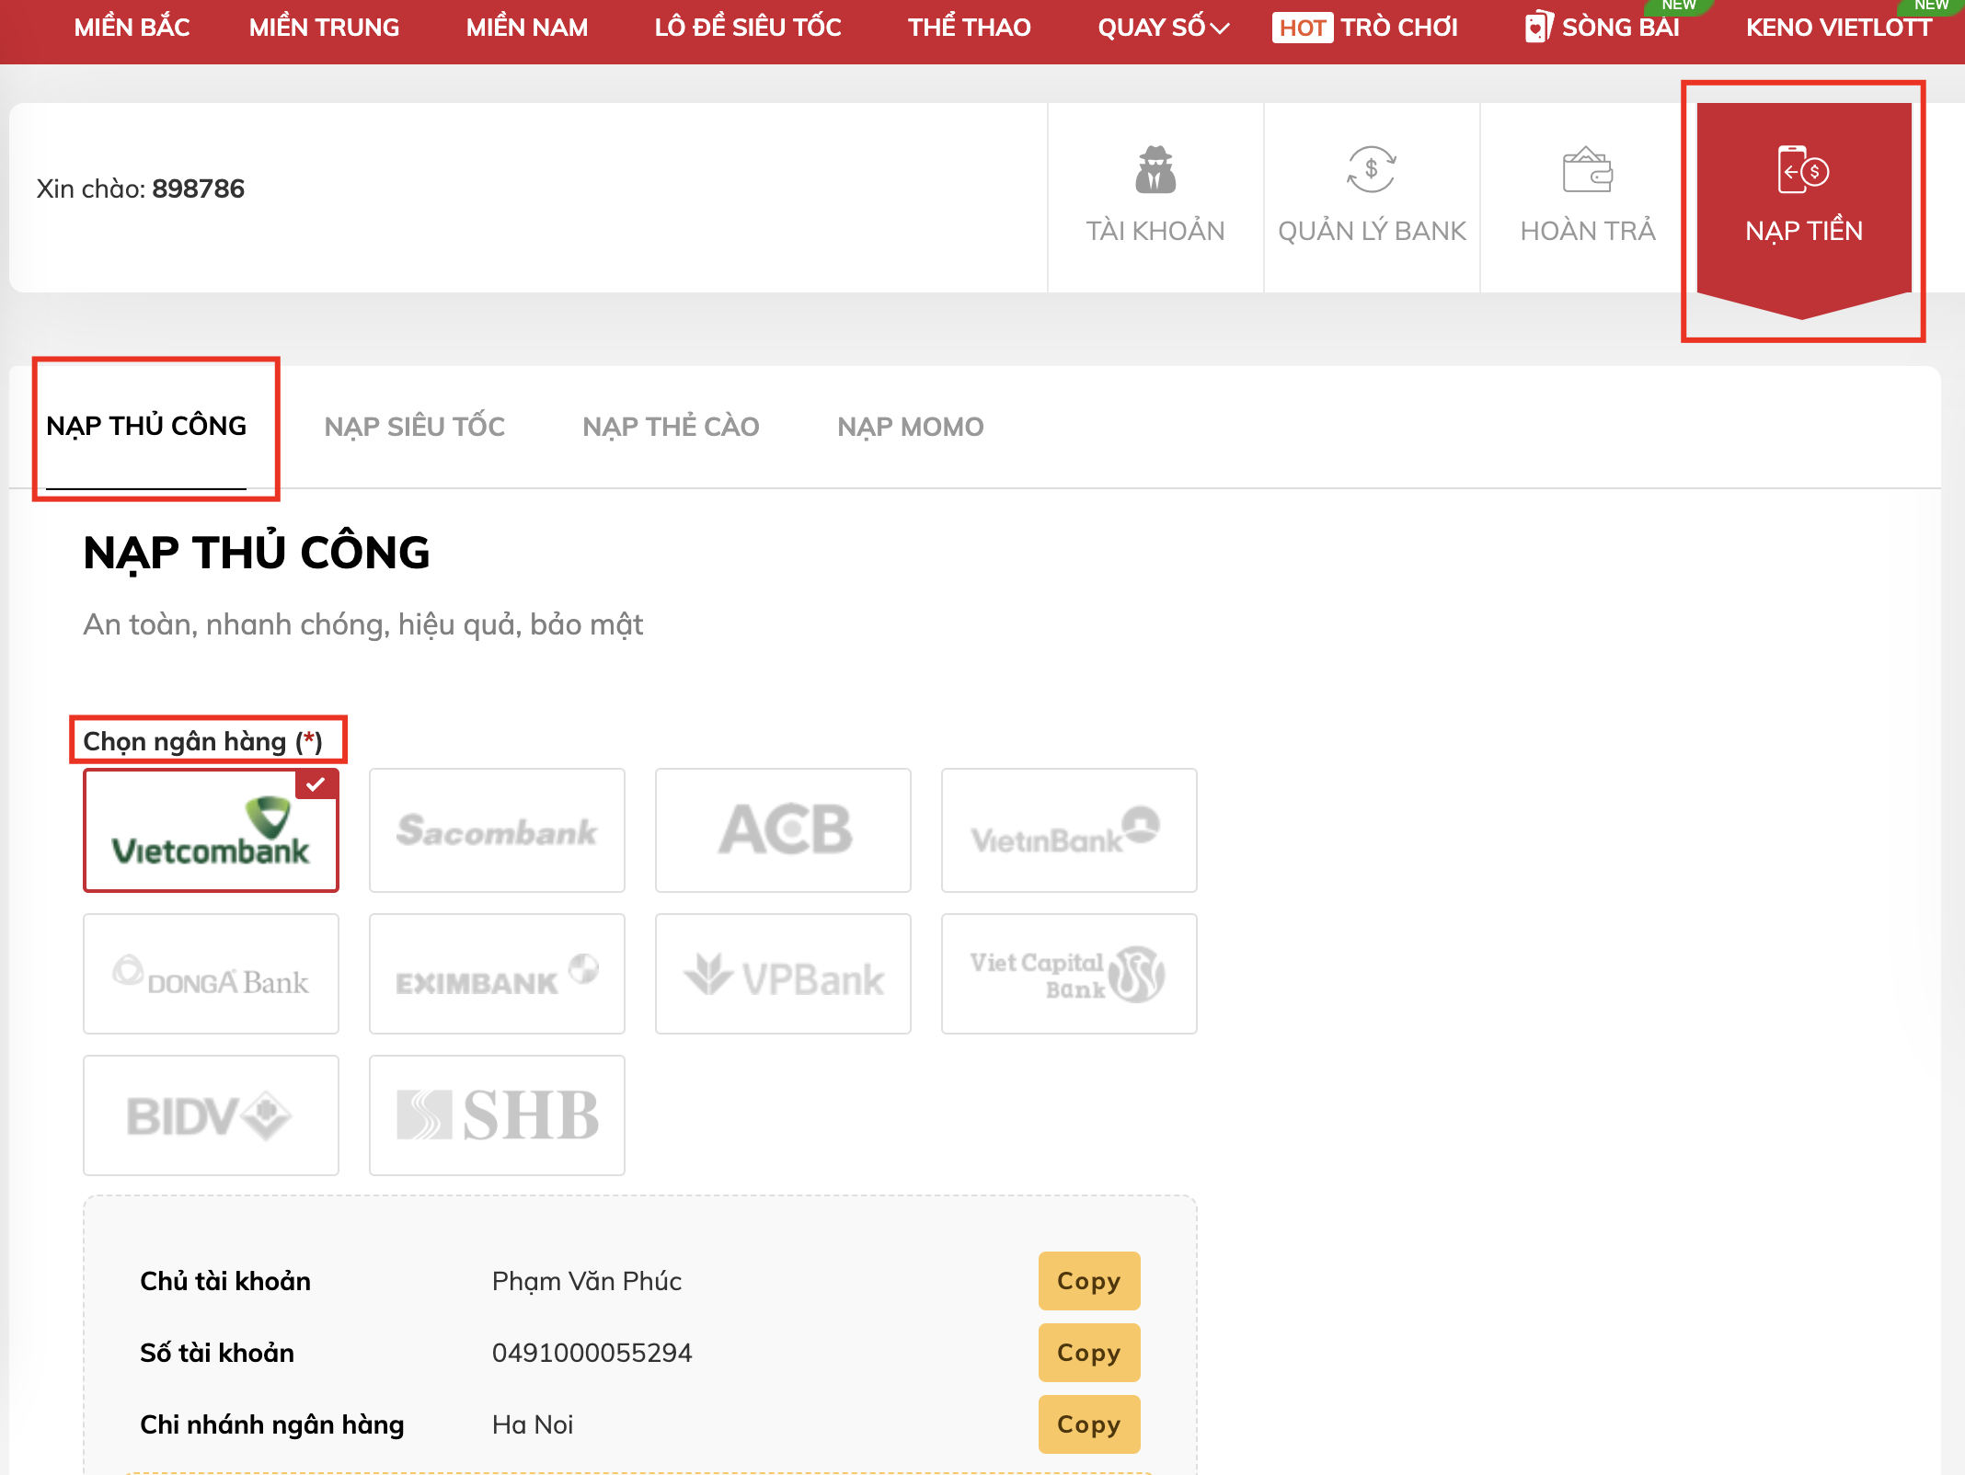Expand the QUAY SỐ dropdown menu
This screenshot has height=1475, width=1965.
click(x=1163, y=28)
